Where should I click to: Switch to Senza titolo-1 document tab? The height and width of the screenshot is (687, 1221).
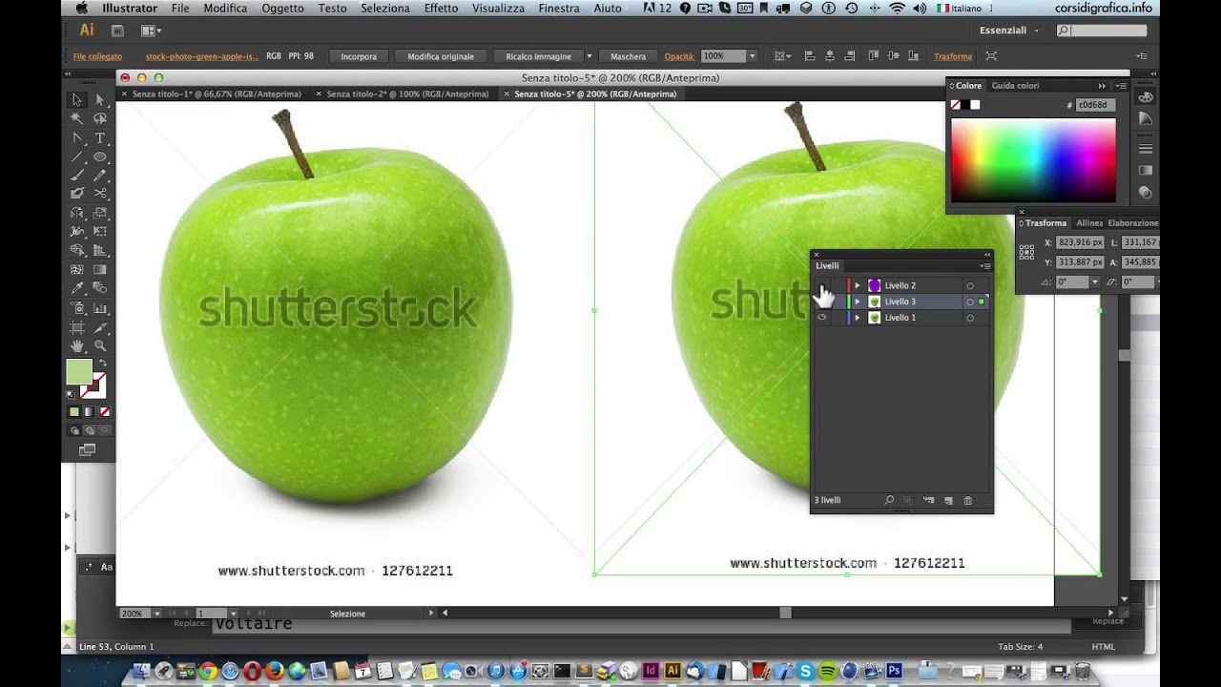point(216,94)
